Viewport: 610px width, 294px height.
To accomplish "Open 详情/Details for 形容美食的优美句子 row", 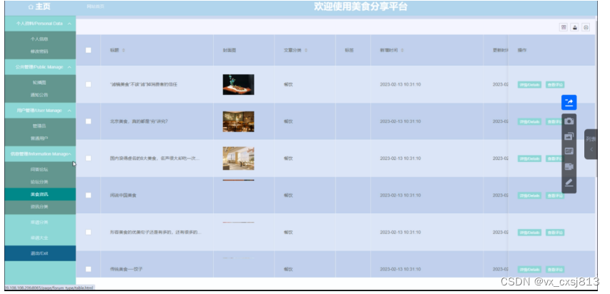I will click(529, 233).
